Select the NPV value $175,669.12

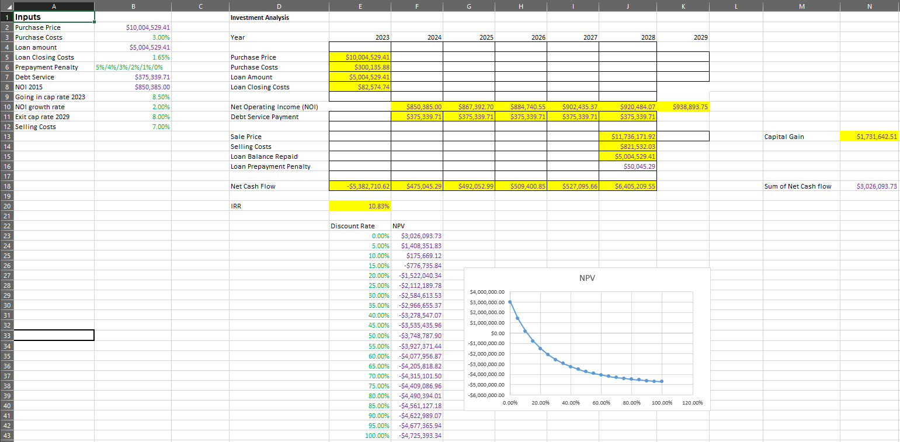click(x=417, y=256)
